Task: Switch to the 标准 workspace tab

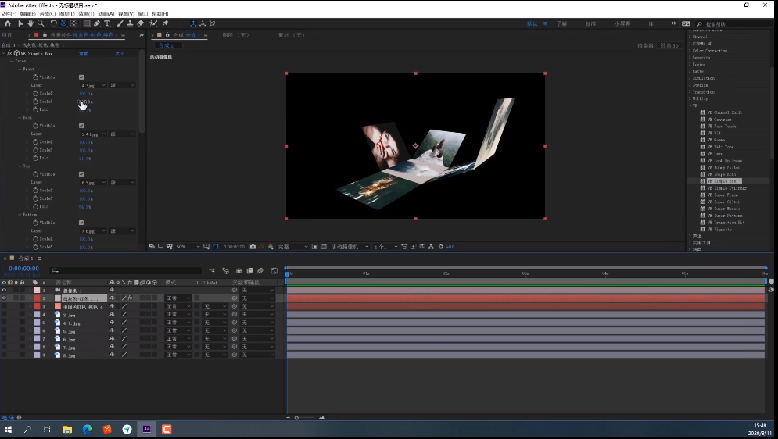Action: click(590, 24)
